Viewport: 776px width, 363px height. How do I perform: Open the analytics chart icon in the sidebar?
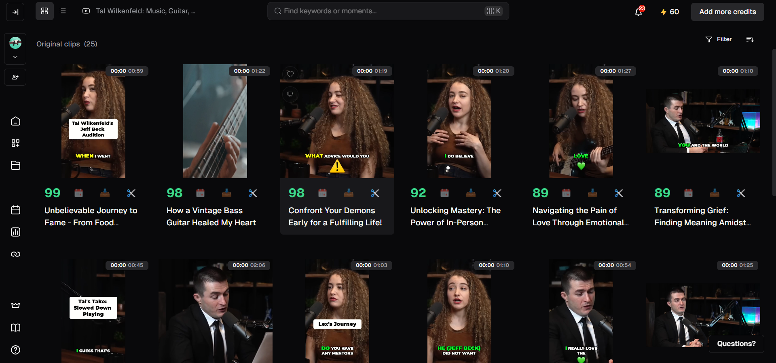pos(15,232)
